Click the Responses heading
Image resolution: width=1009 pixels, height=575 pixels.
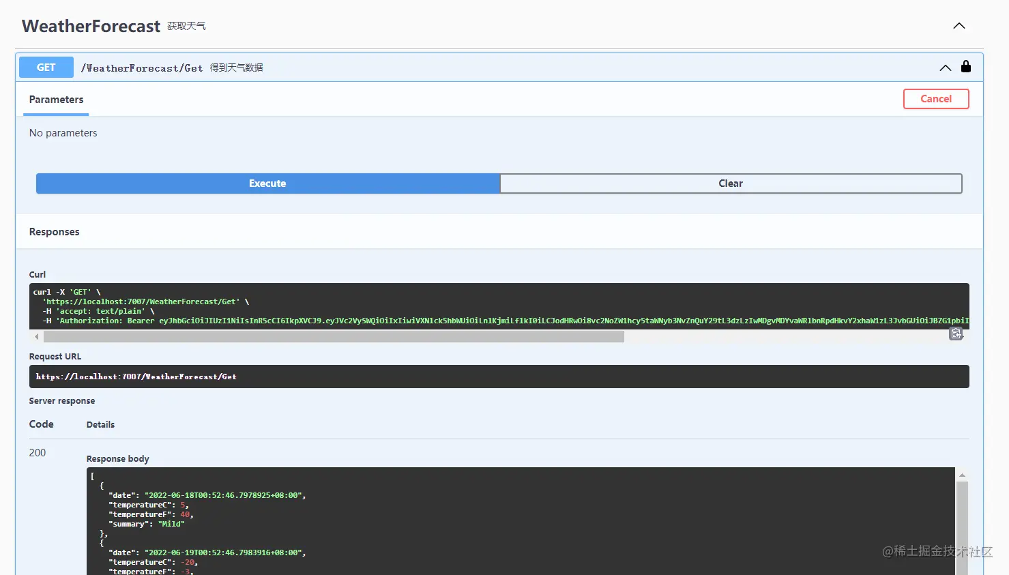[55, 232]
